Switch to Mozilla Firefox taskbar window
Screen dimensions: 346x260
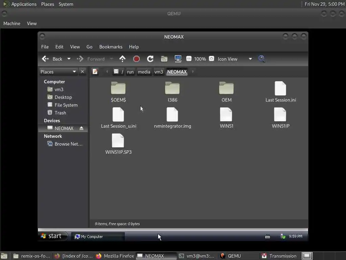[115, 256]
